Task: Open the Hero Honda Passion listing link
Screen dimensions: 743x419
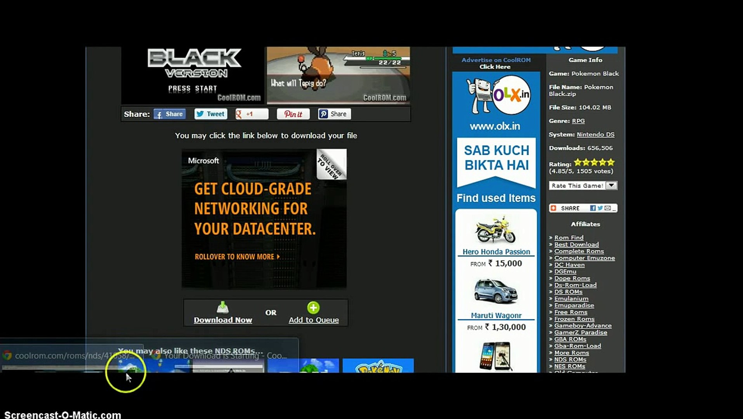Action: pyautogui.click(x=496, y=252)
